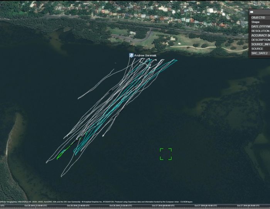Jump to Oct 26 2016 23:30:00 on timeline
Screen dimensions: 270x209
click(x=37, y=206)
